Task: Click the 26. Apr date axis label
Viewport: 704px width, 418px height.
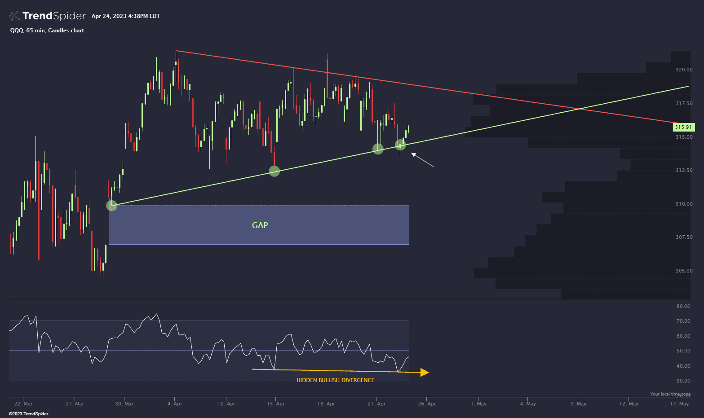Action: pos(426,404)
